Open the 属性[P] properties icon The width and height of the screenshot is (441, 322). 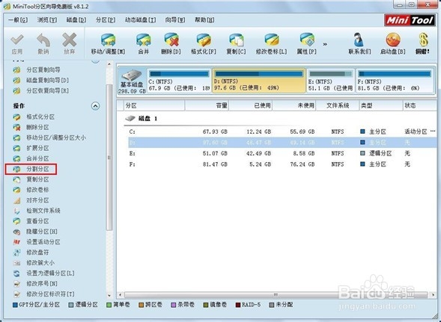[307, 40]
